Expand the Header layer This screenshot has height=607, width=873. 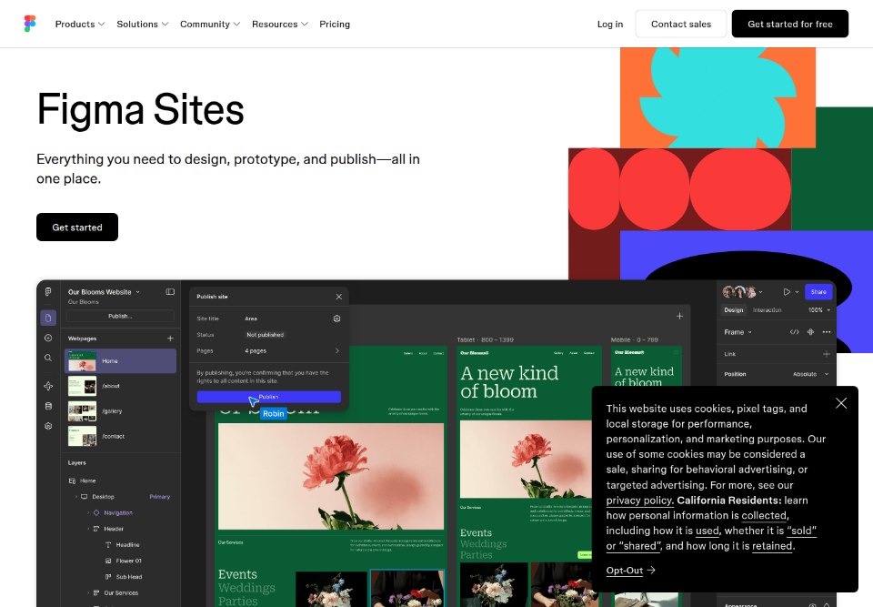pyautogui.click(x=88, y=529)
